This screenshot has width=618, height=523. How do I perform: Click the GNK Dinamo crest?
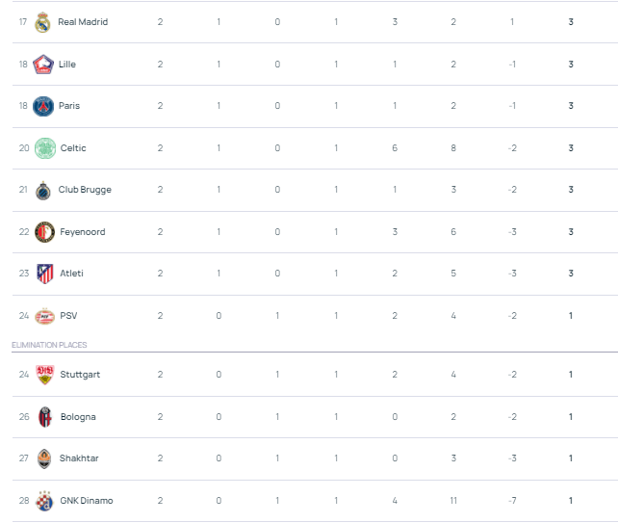pyautogui.click(x=44, y=501)
